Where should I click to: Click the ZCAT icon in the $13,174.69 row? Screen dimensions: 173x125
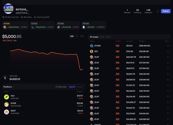coord(92,114)
